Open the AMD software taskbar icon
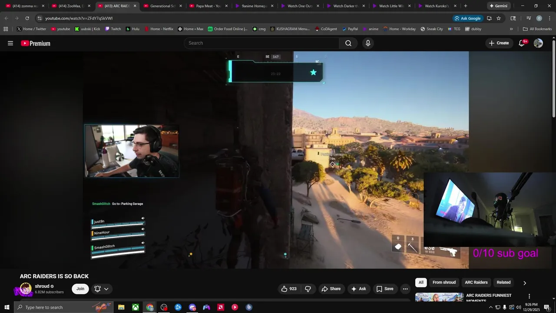 click(x=221, y=307)
